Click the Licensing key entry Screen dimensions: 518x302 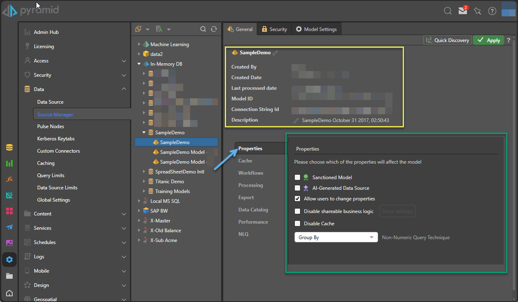[27, 47]
